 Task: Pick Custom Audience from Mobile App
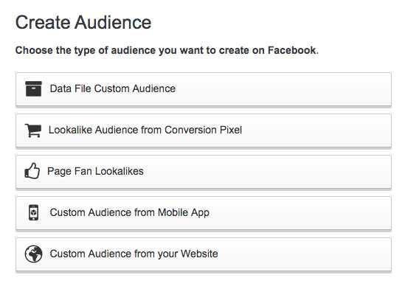pyautogui.click(x=204, y=213)
